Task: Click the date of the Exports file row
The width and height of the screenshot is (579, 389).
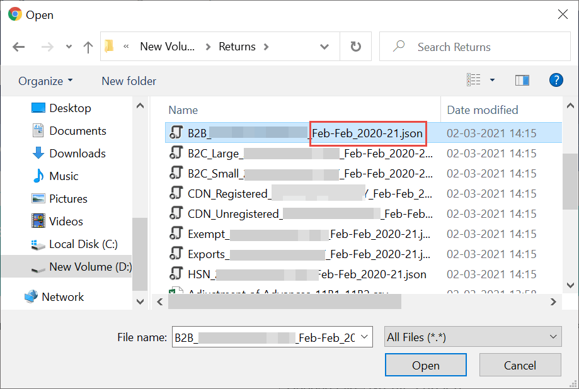Action: click(x=491, y=254)
